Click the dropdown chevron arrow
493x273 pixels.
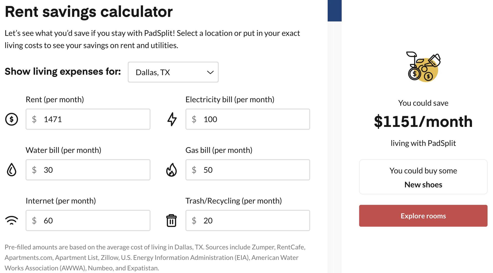click(x=210, y=72)
